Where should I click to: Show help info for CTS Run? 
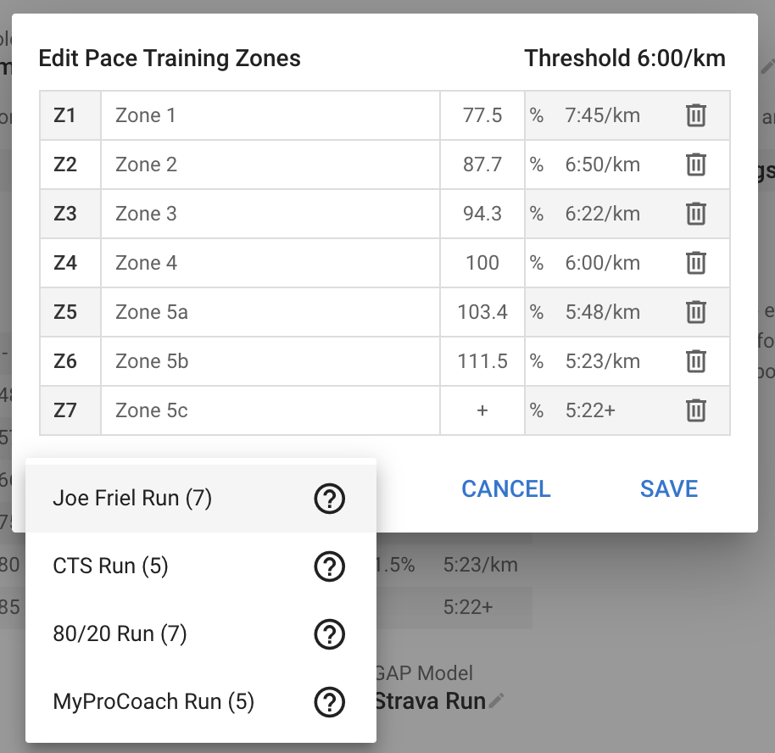(x=330, y=566)
